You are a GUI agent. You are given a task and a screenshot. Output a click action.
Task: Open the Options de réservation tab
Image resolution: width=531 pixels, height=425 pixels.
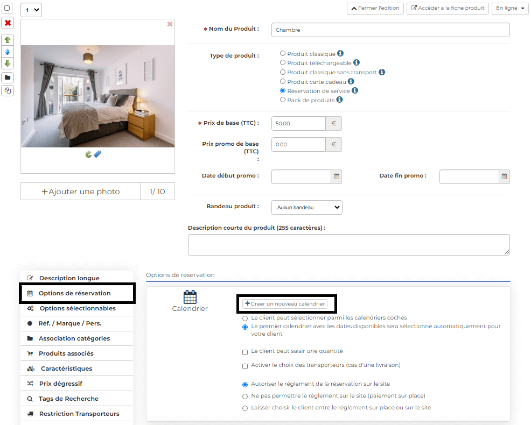(x=77, y=293)
